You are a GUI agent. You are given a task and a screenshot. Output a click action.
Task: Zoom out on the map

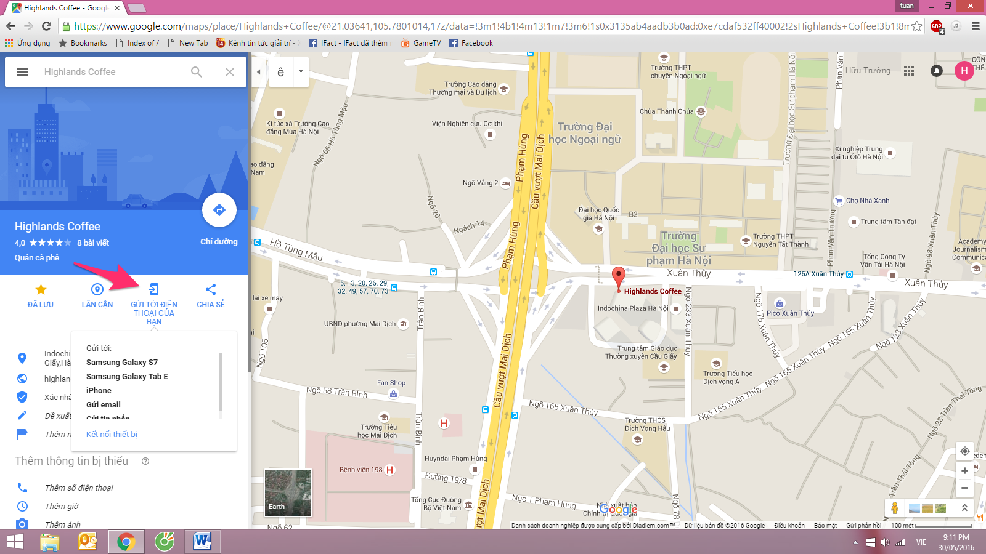(964, 488)
